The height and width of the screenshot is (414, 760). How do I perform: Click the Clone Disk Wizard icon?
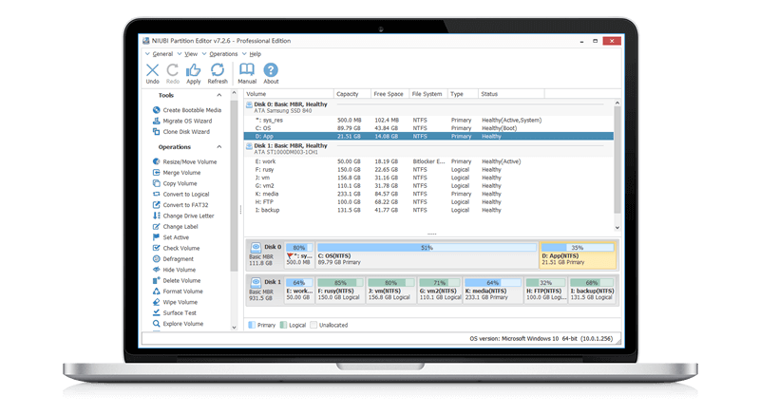pos(156,131)
